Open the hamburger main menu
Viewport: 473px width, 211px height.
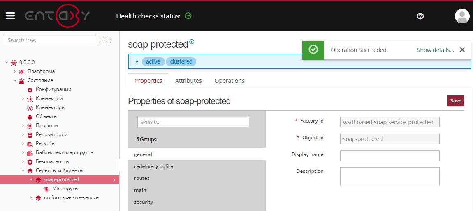tap(11, 16)
